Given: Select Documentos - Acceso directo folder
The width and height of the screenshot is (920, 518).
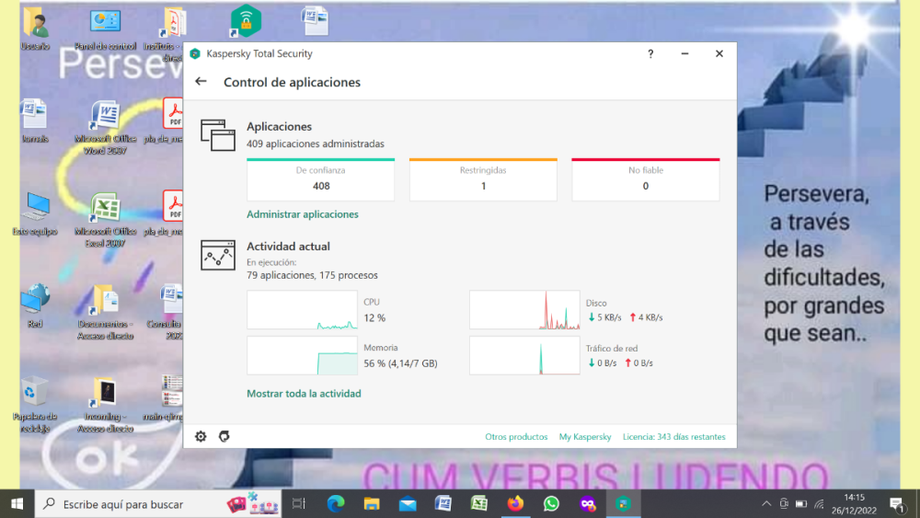Looking at the screenshot, I should click(x=106, y=313).
